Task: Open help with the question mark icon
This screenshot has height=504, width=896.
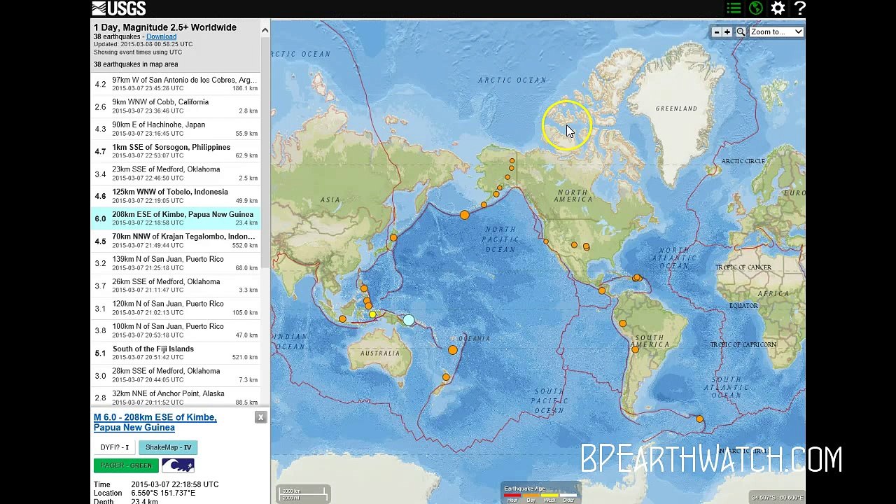Action: pyautogui.click(x=800, y=8)
